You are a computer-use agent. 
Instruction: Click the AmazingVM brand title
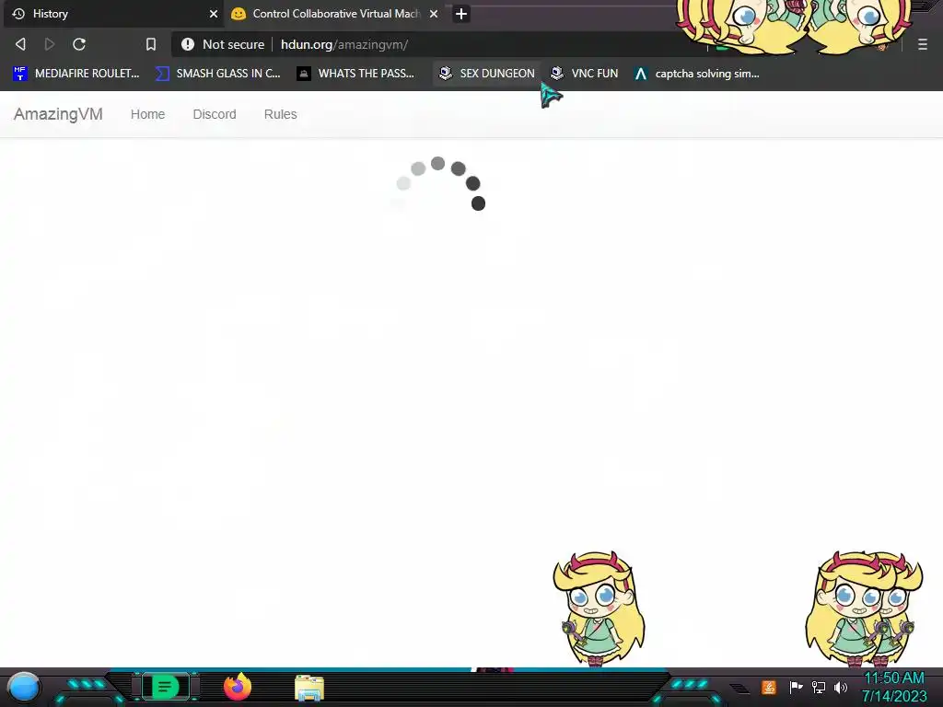[58, 114]
